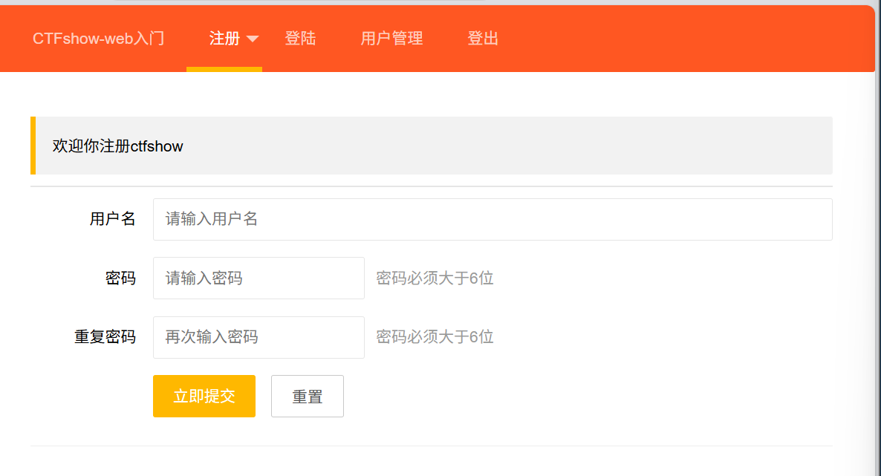Open 用户管理 in the navigation bar
Image resolution: width=881 pixels, height=476 pixels.
(x=391, y=39)
